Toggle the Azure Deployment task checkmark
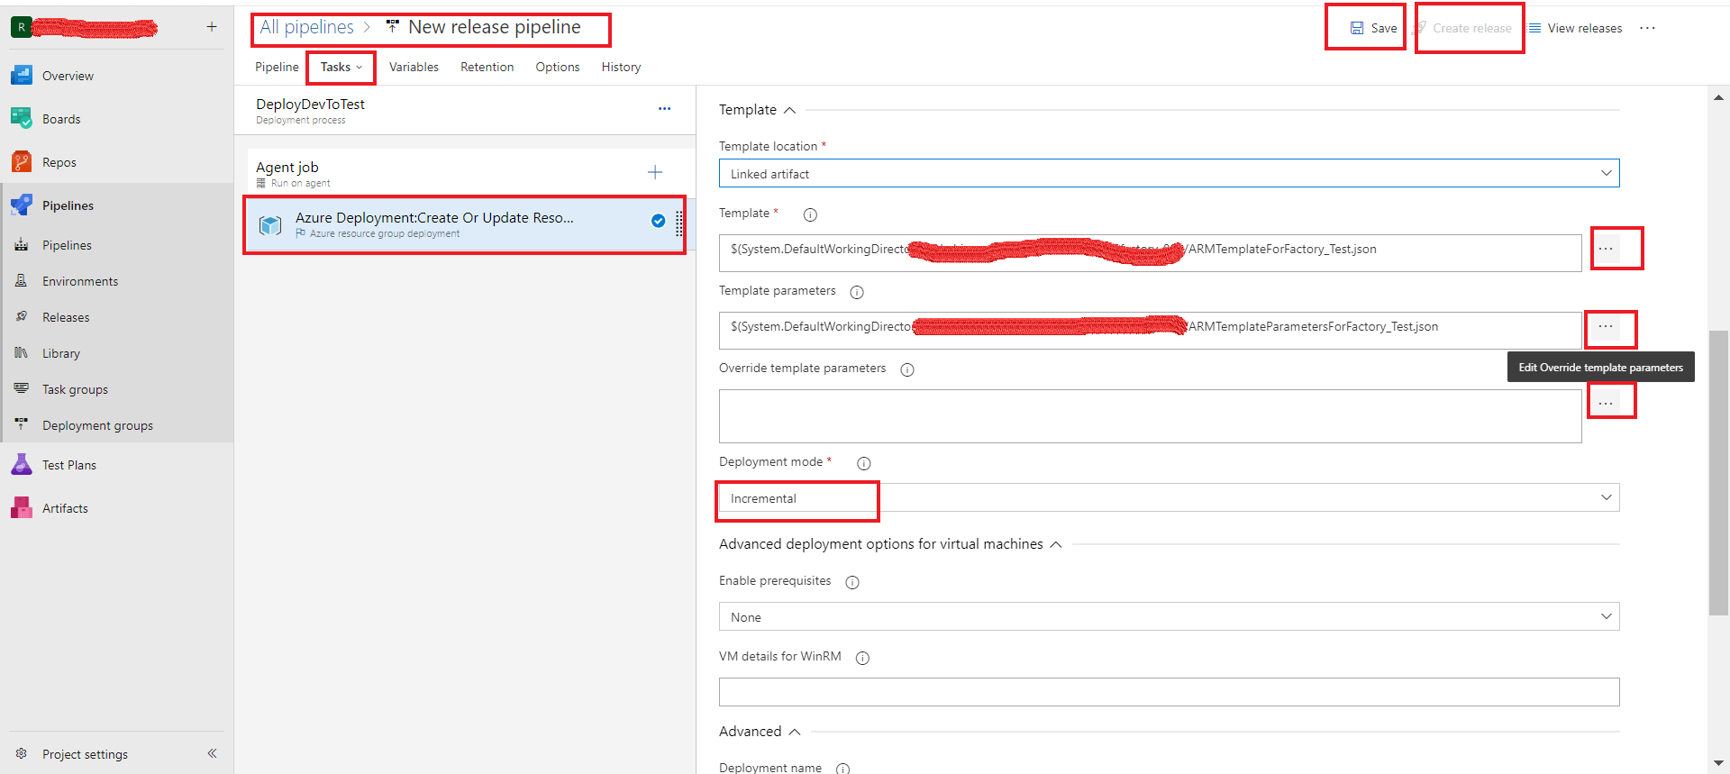Image resolution: width=1730 pixels, height=774 pixels. tap(659, 221)
